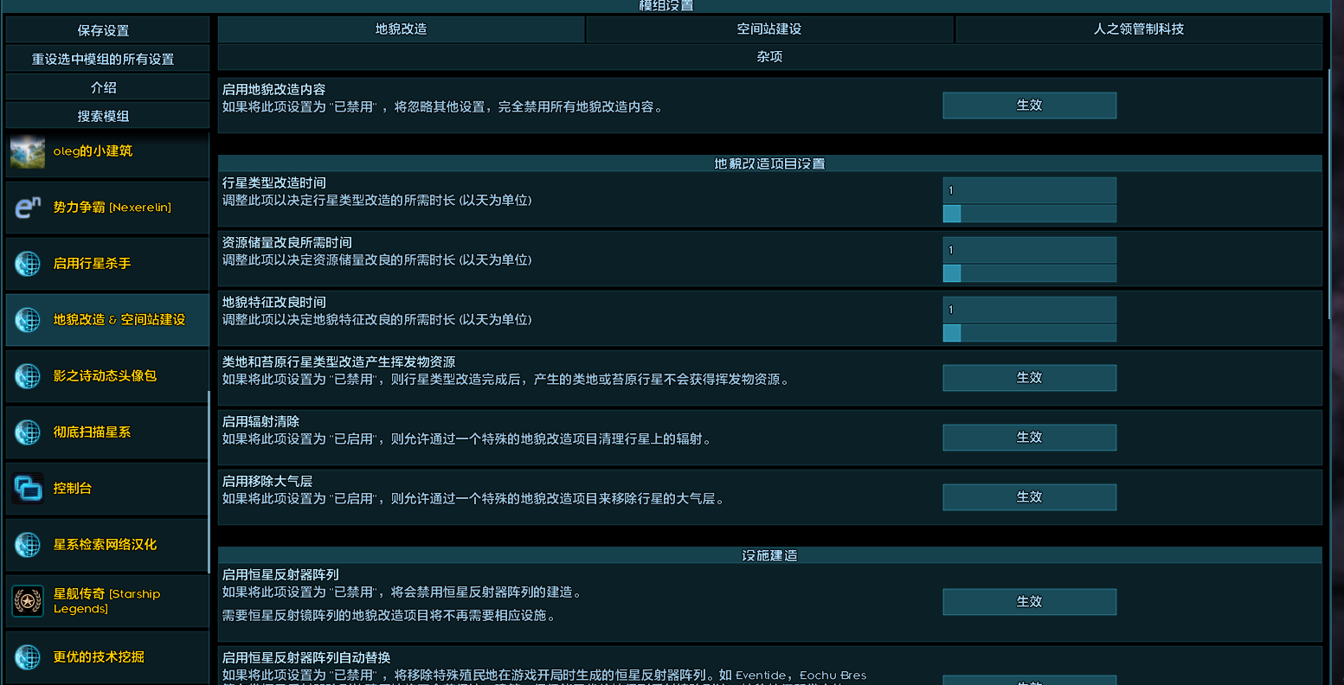Switch to the 地貌改造 tab
The width and height of the screenshot is (1344, 685).
(x=402, y=29)
